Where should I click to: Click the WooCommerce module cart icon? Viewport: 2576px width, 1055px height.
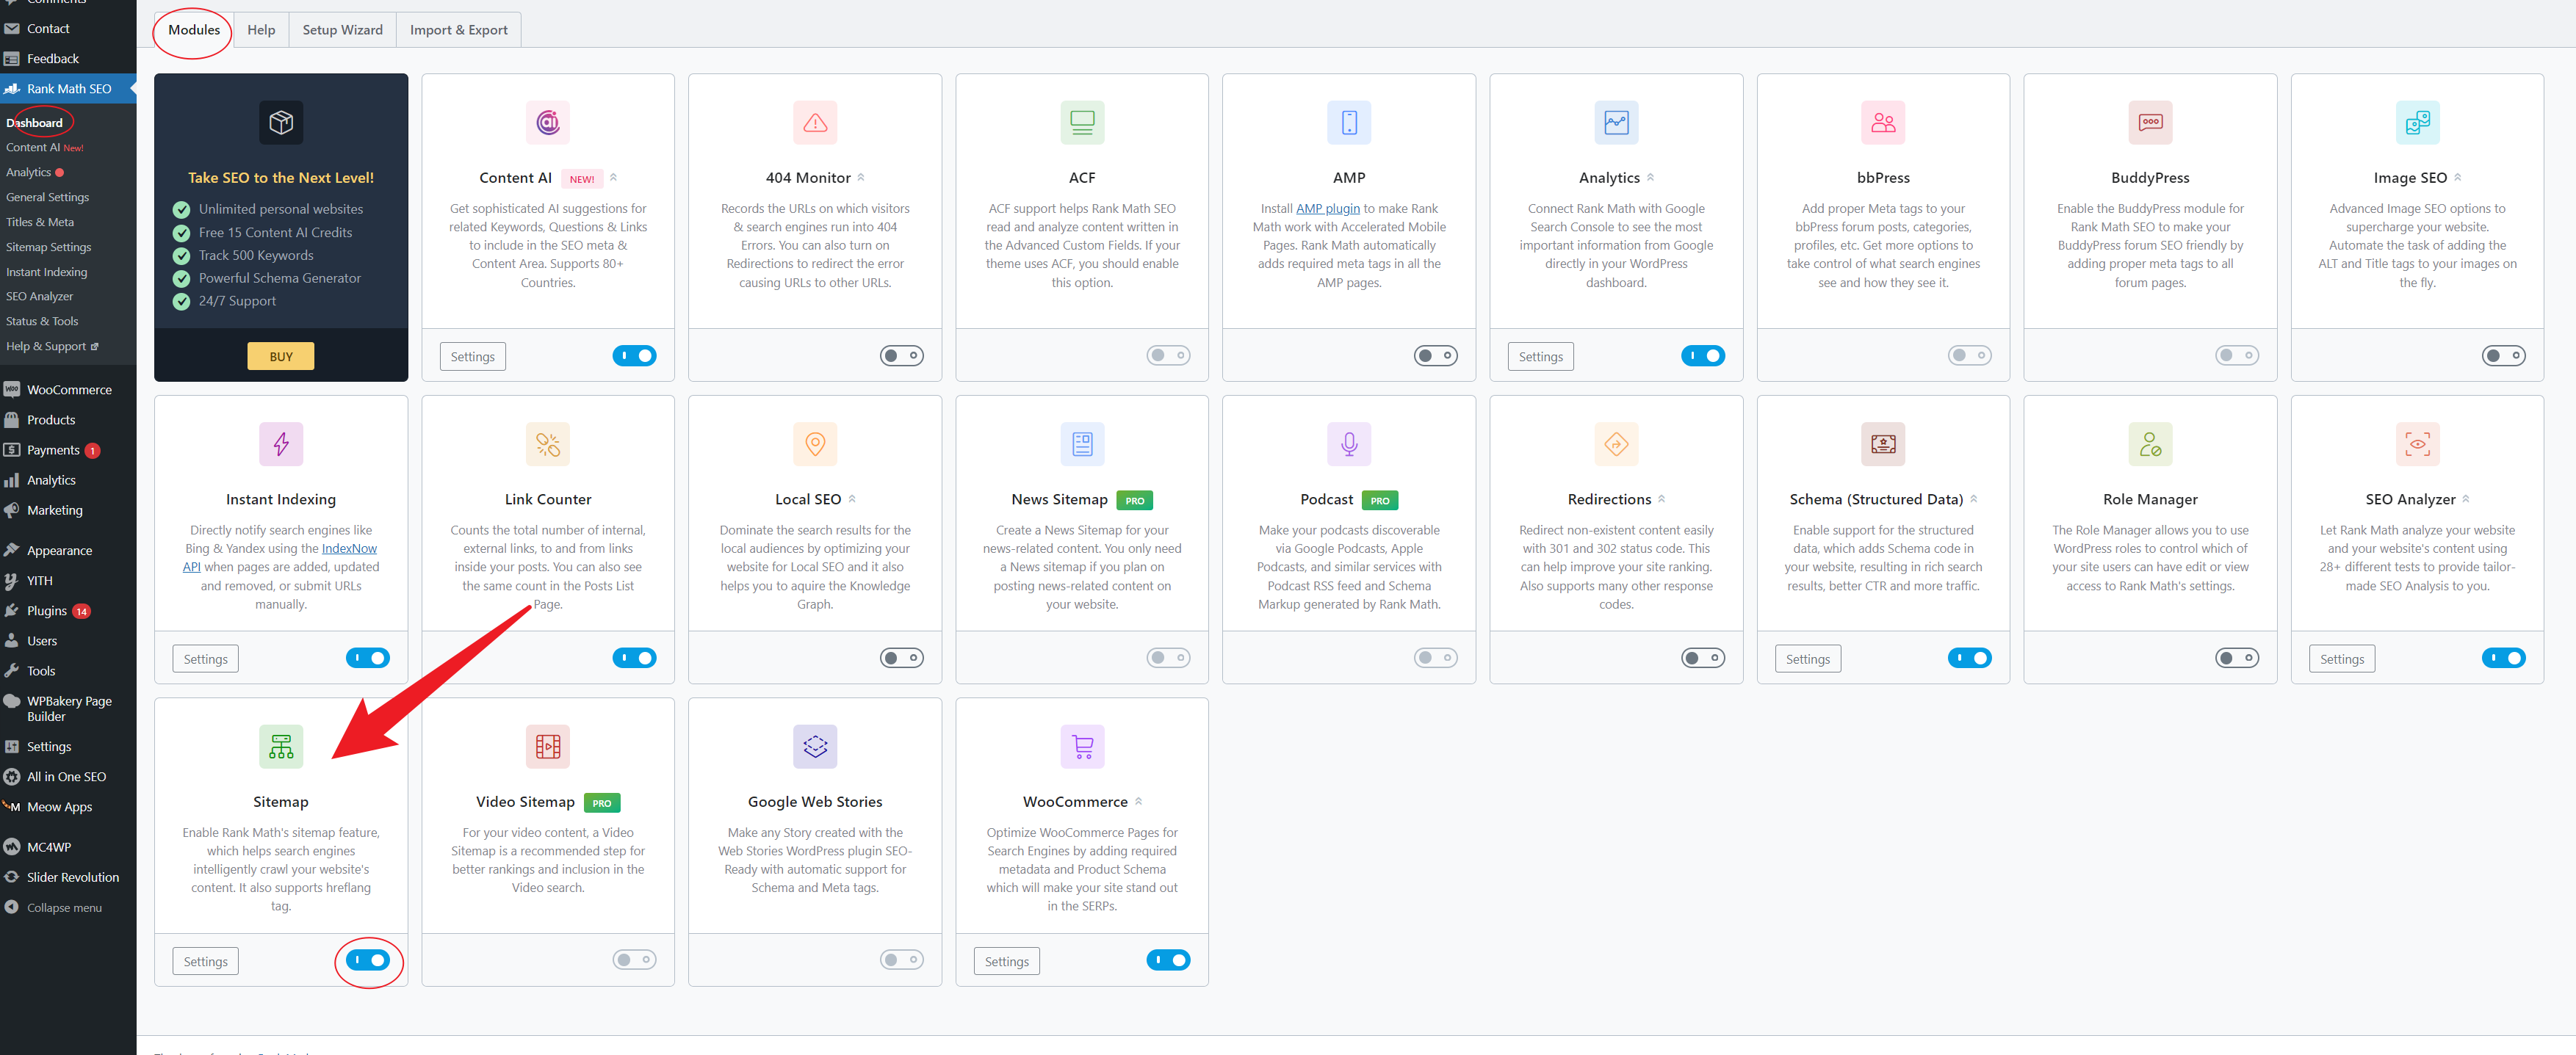tap(1081, 747)
